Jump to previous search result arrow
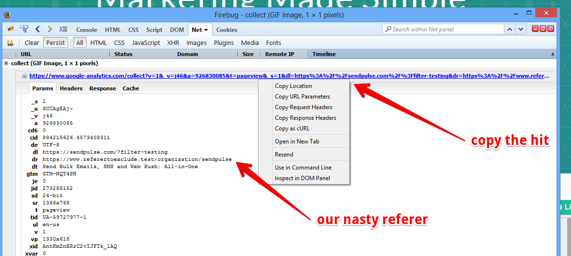571x256 pixels. point(510,29)
